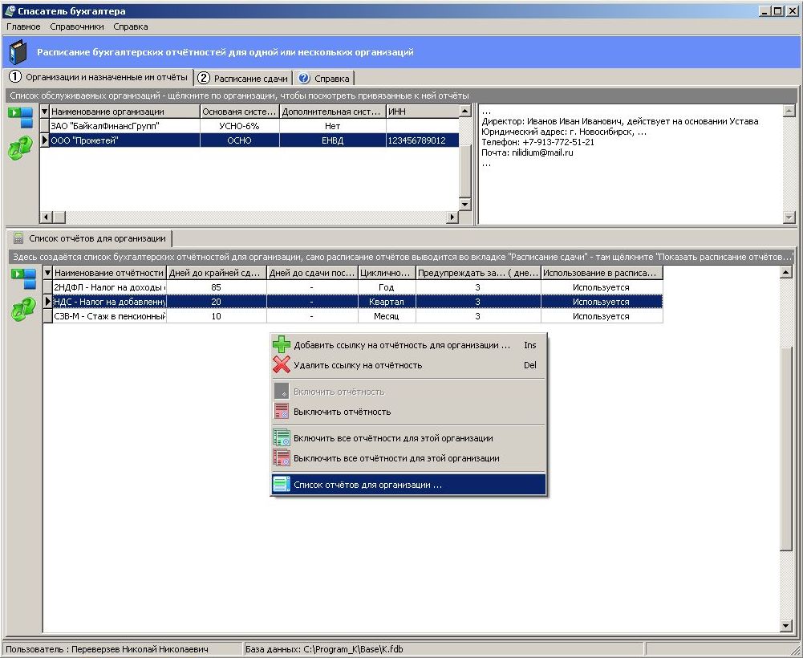
Task: Click the book icon in the blue header
Action: (18, 52)
